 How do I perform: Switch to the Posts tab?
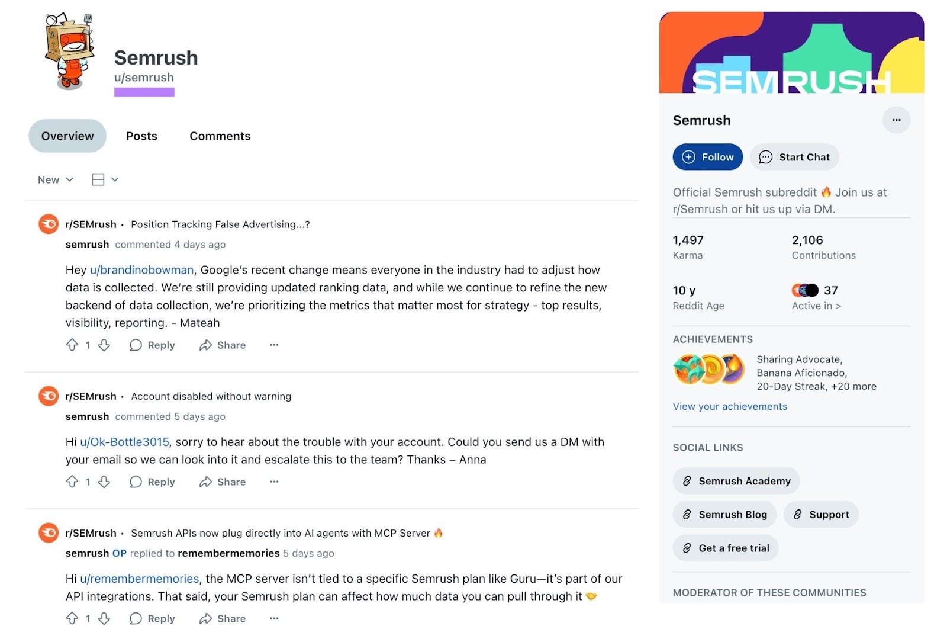point(141,136)
